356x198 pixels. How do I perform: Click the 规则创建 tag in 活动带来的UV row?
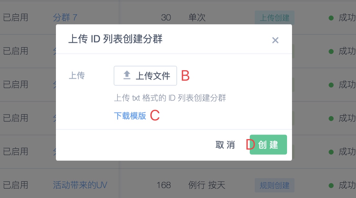pos(275,185)
